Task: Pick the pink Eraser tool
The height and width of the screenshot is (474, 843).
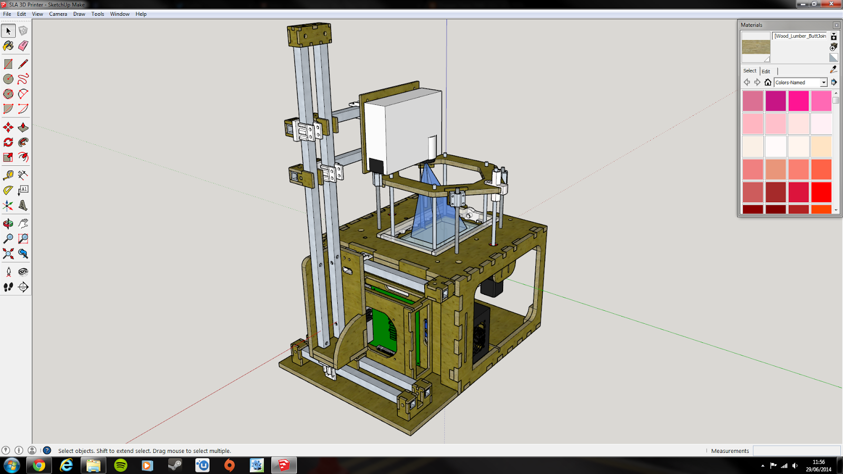Action: [23, 46]
